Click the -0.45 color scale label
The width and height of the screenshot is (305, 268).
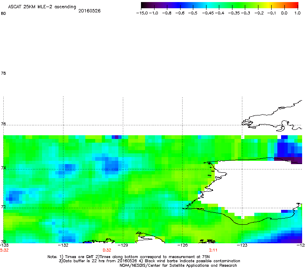click(x=208, y=13)
